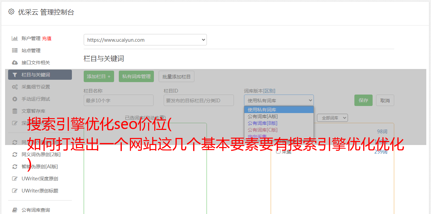The width and height of the screenshot is (431, 214).
Task: Choose 公有词库[C版] from the list
Action: pyautogui.click(x=279, y=130)
